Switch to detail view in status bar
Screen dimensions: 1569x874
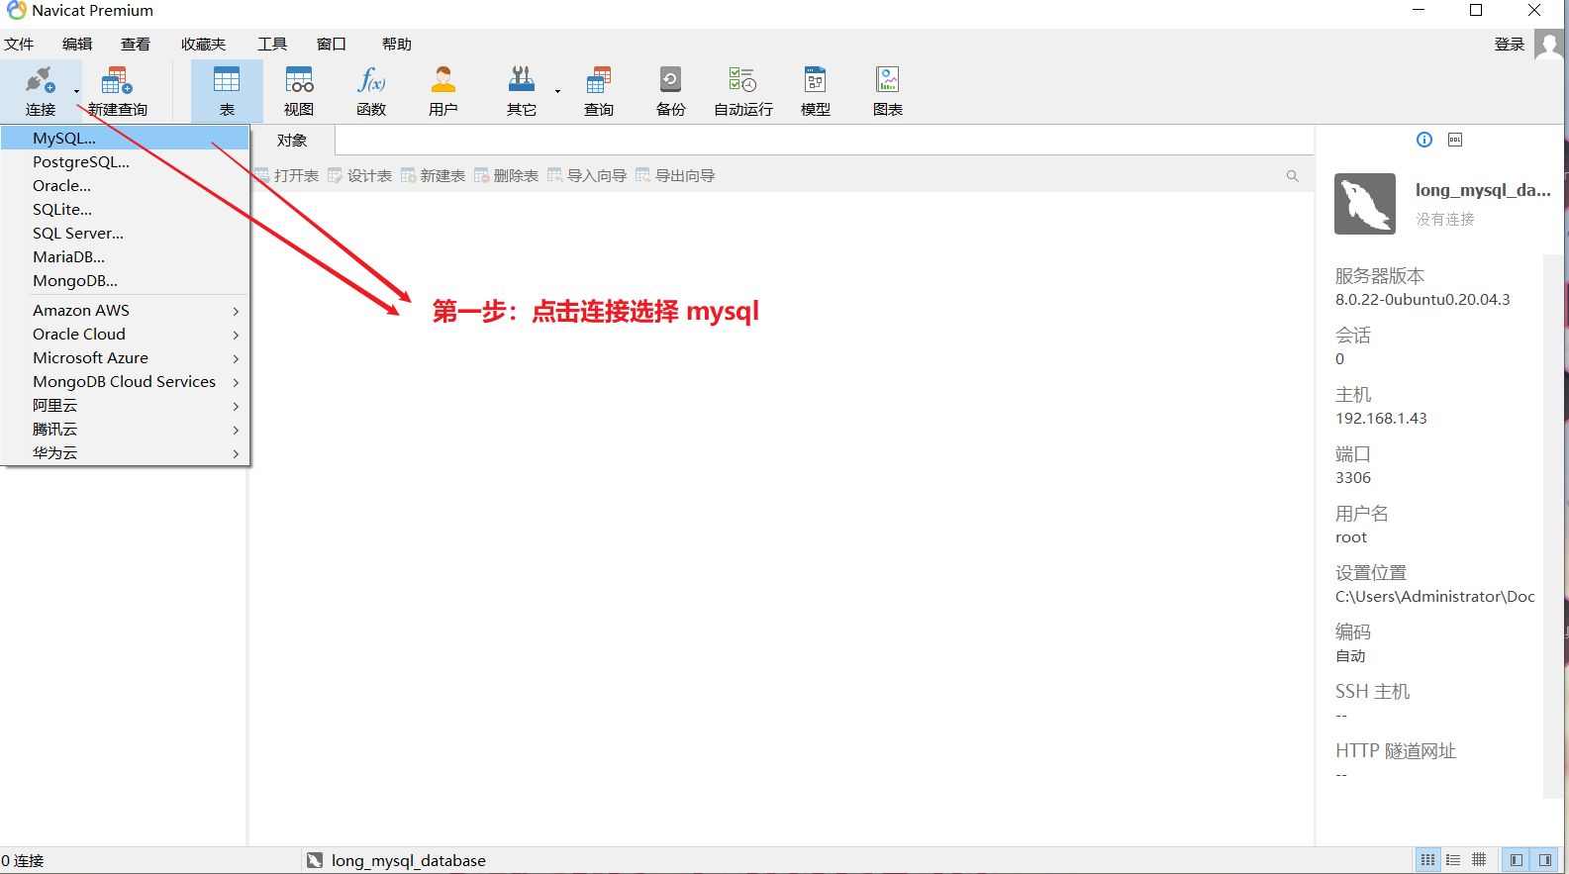point(1453,860)
